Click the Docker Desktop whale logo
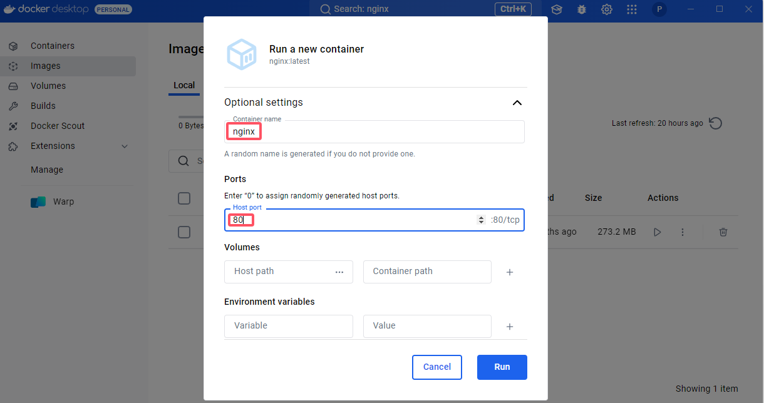 pyautogui.click(x=10, y=9)
